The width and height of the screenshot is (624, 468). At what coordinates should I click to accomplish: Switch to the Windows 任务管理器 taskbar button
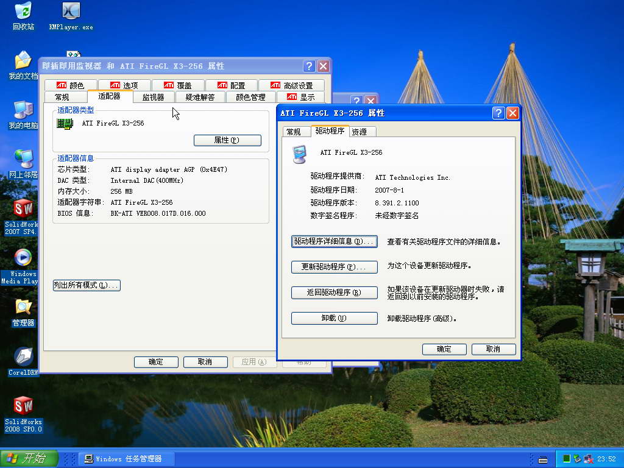click(x=126, y=459)
